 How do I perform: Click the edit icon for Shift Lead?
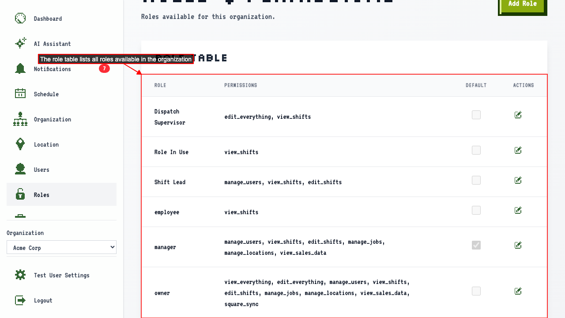coord(518,180)
